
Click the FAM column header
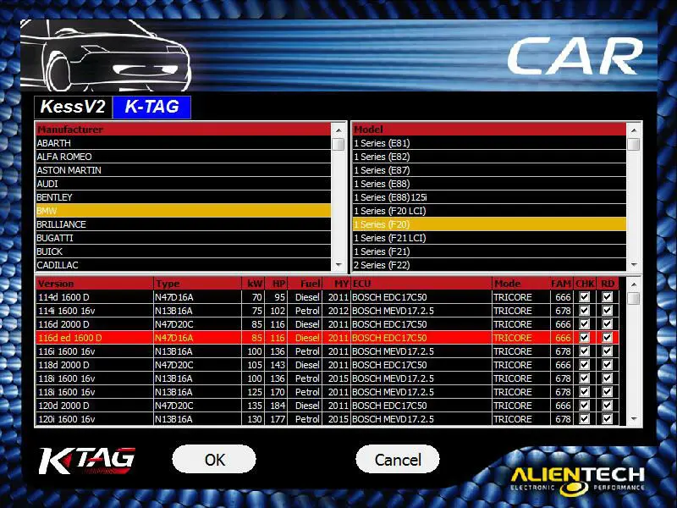coord(561,284)
